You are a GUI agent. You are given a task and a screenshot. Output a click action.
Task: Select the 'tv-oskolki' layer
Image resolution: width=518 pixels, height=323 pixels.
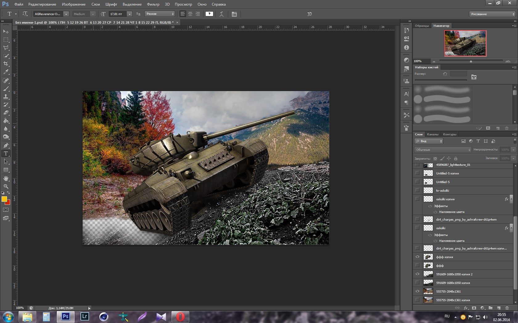pos(462,190)
